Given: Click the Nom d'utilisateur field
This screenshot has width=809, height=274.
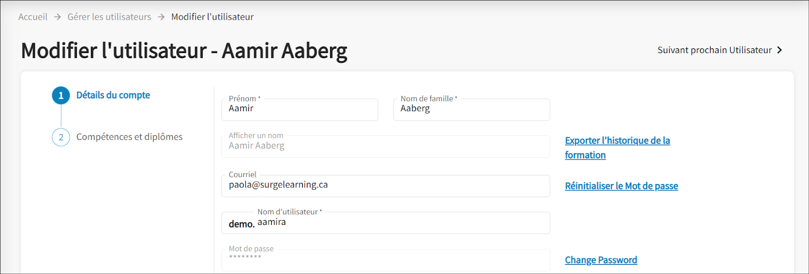Looking at the screenshot, I should point(399,223).
